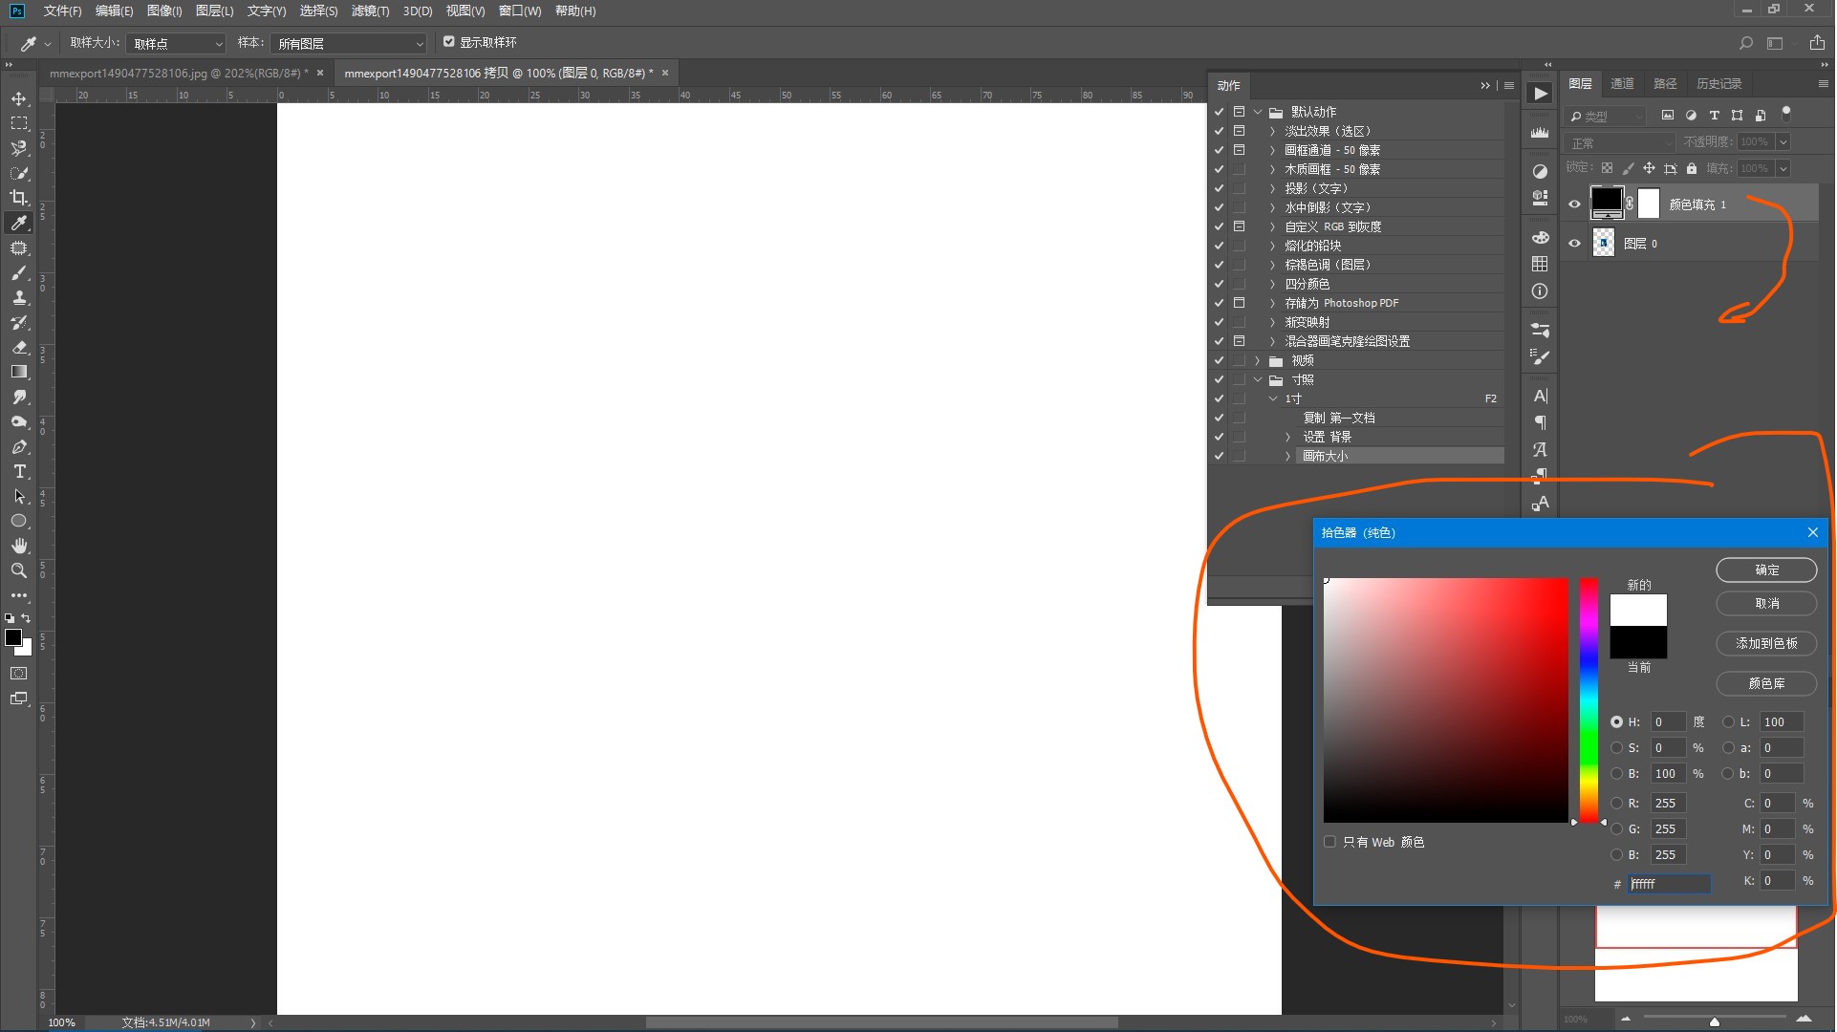
Task: Select the Move tool
Action: pyautogui.click(x=19, y=99)
